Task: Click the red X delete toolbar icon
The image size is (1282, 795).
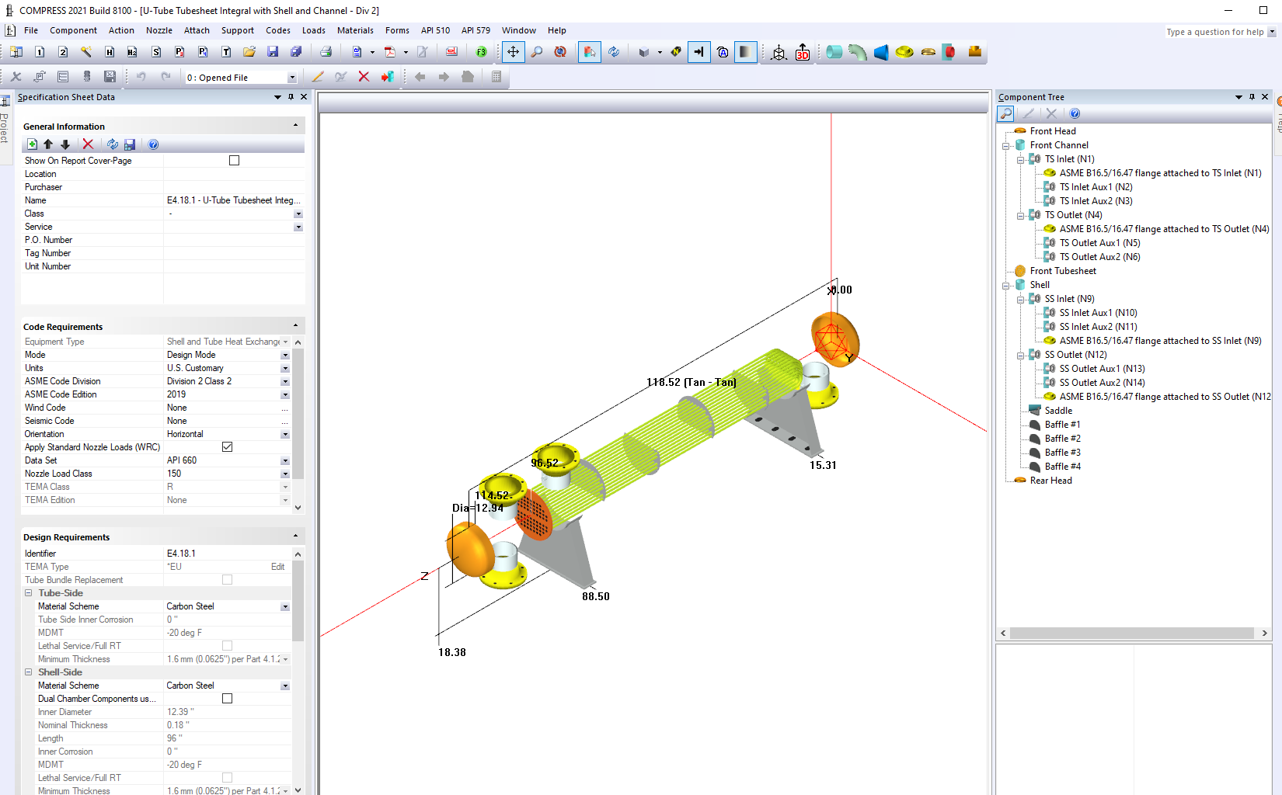Action: [x=364, y=77]
